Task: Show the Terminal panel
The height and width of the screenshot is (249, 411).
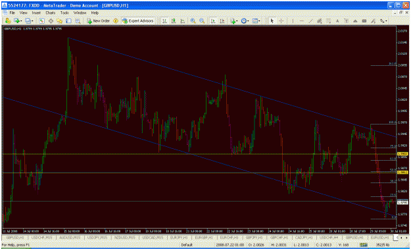Action: point(68,21)
